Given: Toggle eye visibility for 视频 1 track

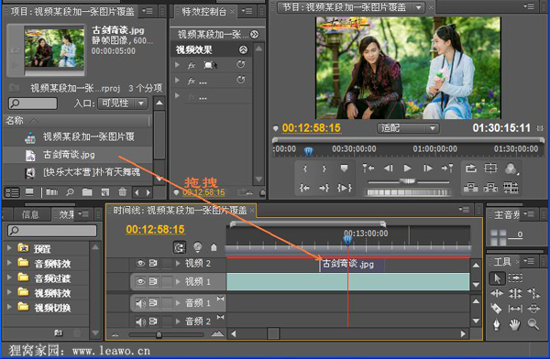Looking at the screenshot, I should pos(140,281).
